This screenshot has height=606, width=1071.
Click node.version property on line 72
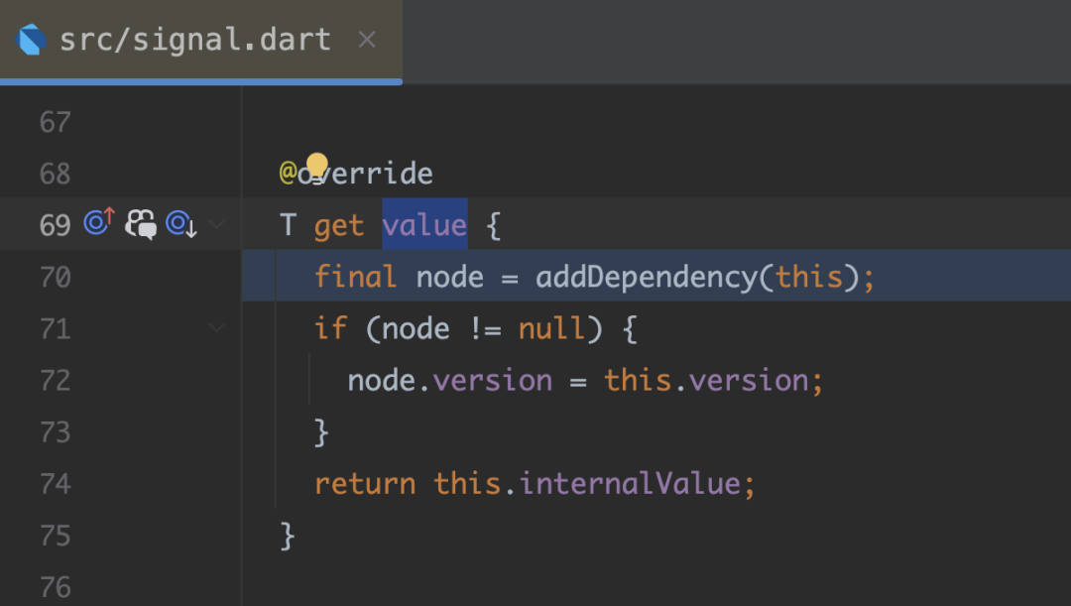coord(493,381)
